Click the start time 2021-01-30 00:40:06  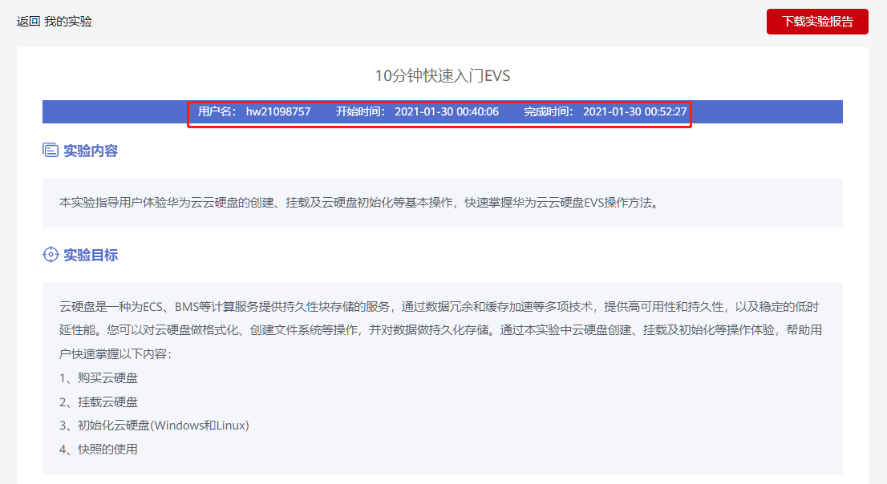447,112
